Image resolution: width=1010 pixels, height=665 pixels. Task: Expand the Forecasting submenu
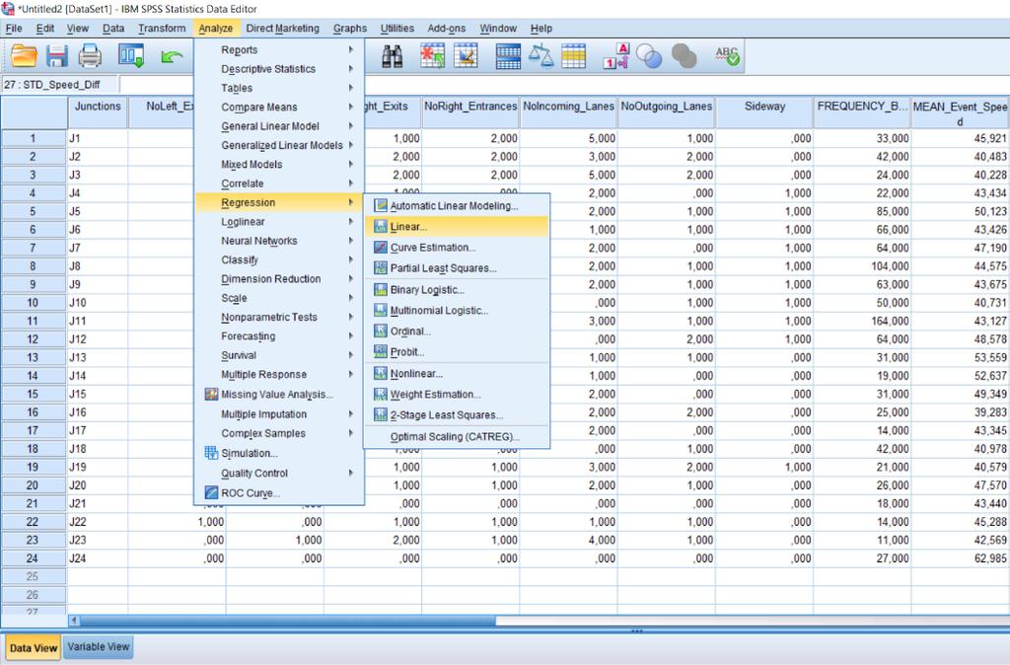click(x=279, y=336)
